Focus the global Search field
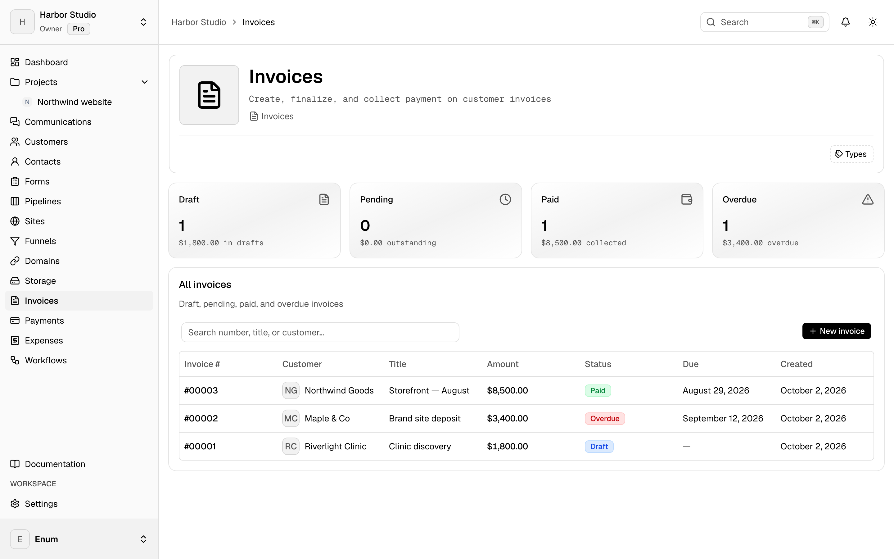The height and width of the screenshot is (559, 894). pyautogui.click(x=764, y=22)
